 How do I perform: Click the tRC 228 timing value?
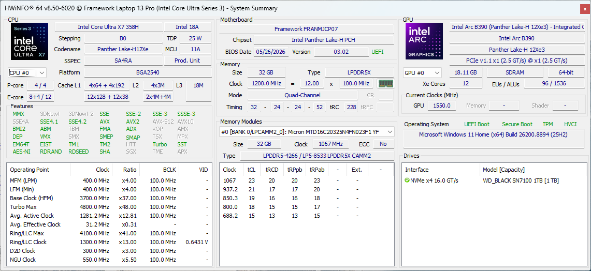coord(352,107)
